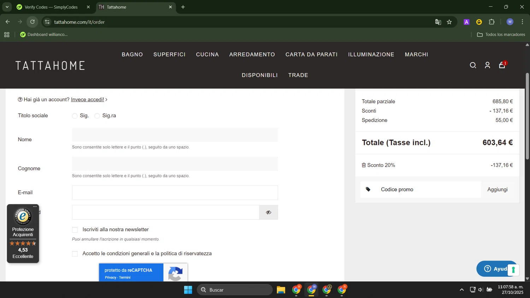Click Invece accedi! link

pos(88,100)
